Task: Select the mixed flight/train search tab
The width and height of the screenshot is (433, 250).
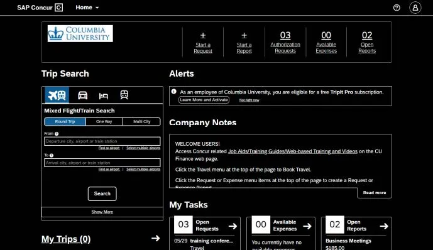Action: pos(57,95)
